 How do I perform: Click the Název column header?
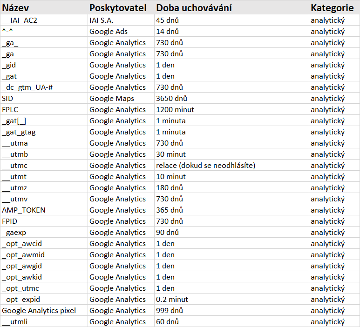17,8
